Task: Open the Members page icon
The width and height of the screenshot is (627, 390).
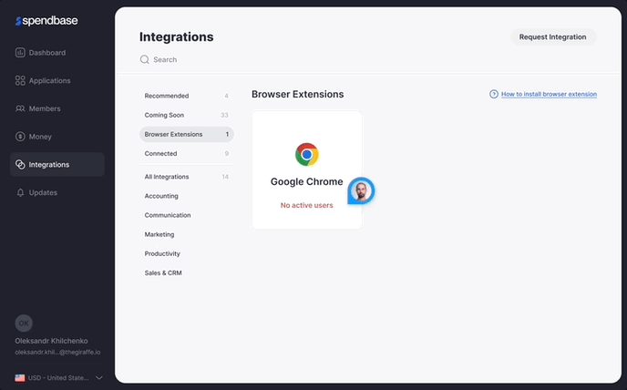Action: point(20,109)
